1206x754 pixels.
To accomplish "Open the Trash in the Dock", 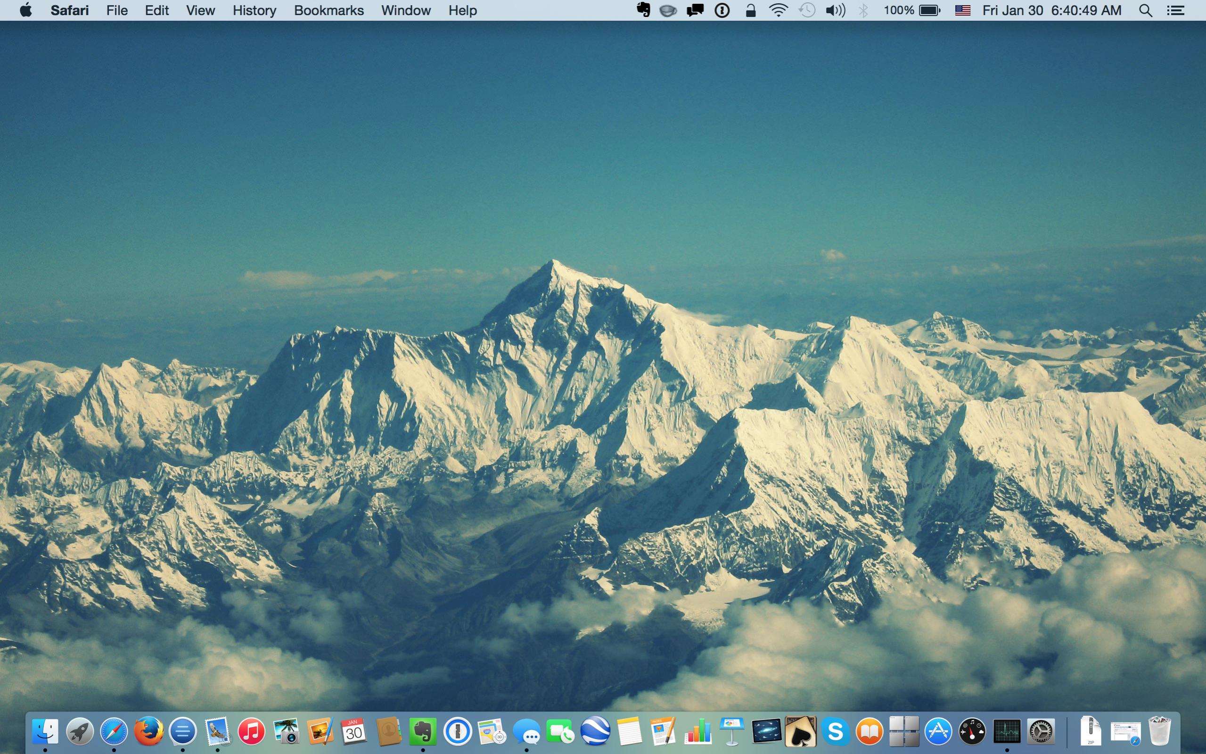I will coord(1159,731).
